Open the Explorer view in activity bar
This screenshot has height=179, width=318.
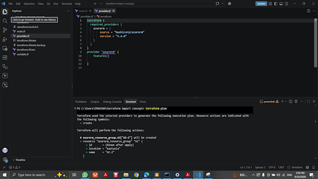tap(5, 12)
